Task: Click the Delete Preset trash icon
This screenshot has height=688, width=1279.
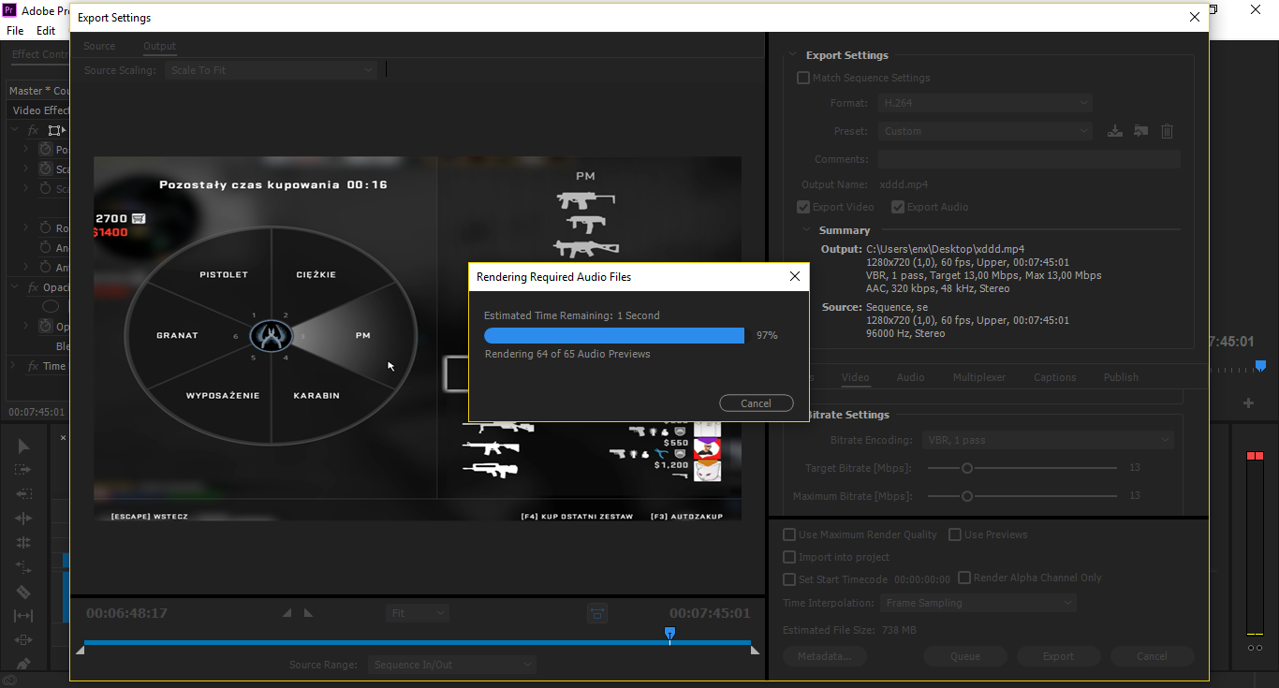Action: click(x=1167, y=131)
